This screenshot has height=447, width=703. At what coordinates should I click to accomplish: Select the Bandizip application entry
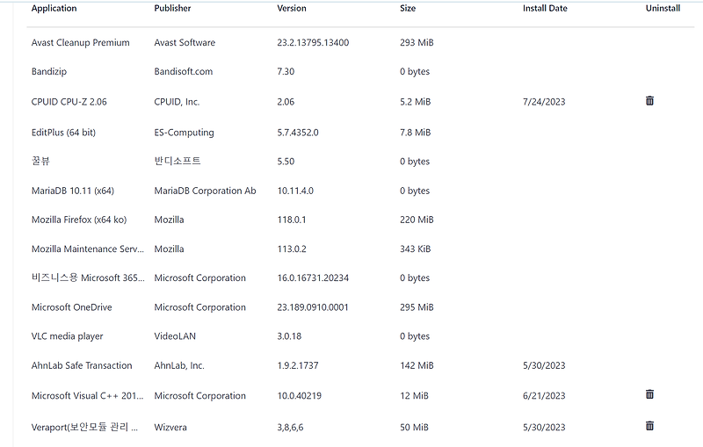pos(49,72)
